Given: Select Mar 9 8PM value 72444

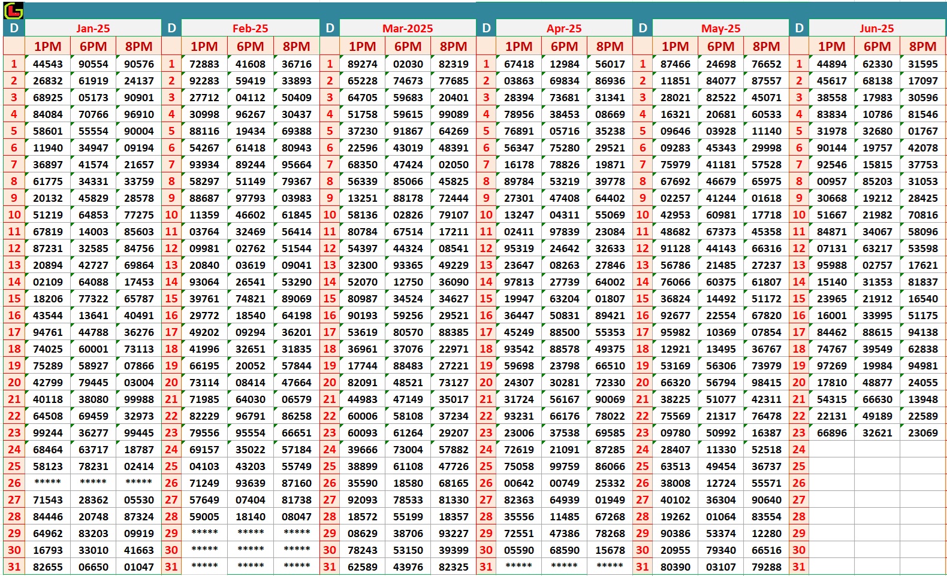Looking at the screenshot, I should 454,198.
